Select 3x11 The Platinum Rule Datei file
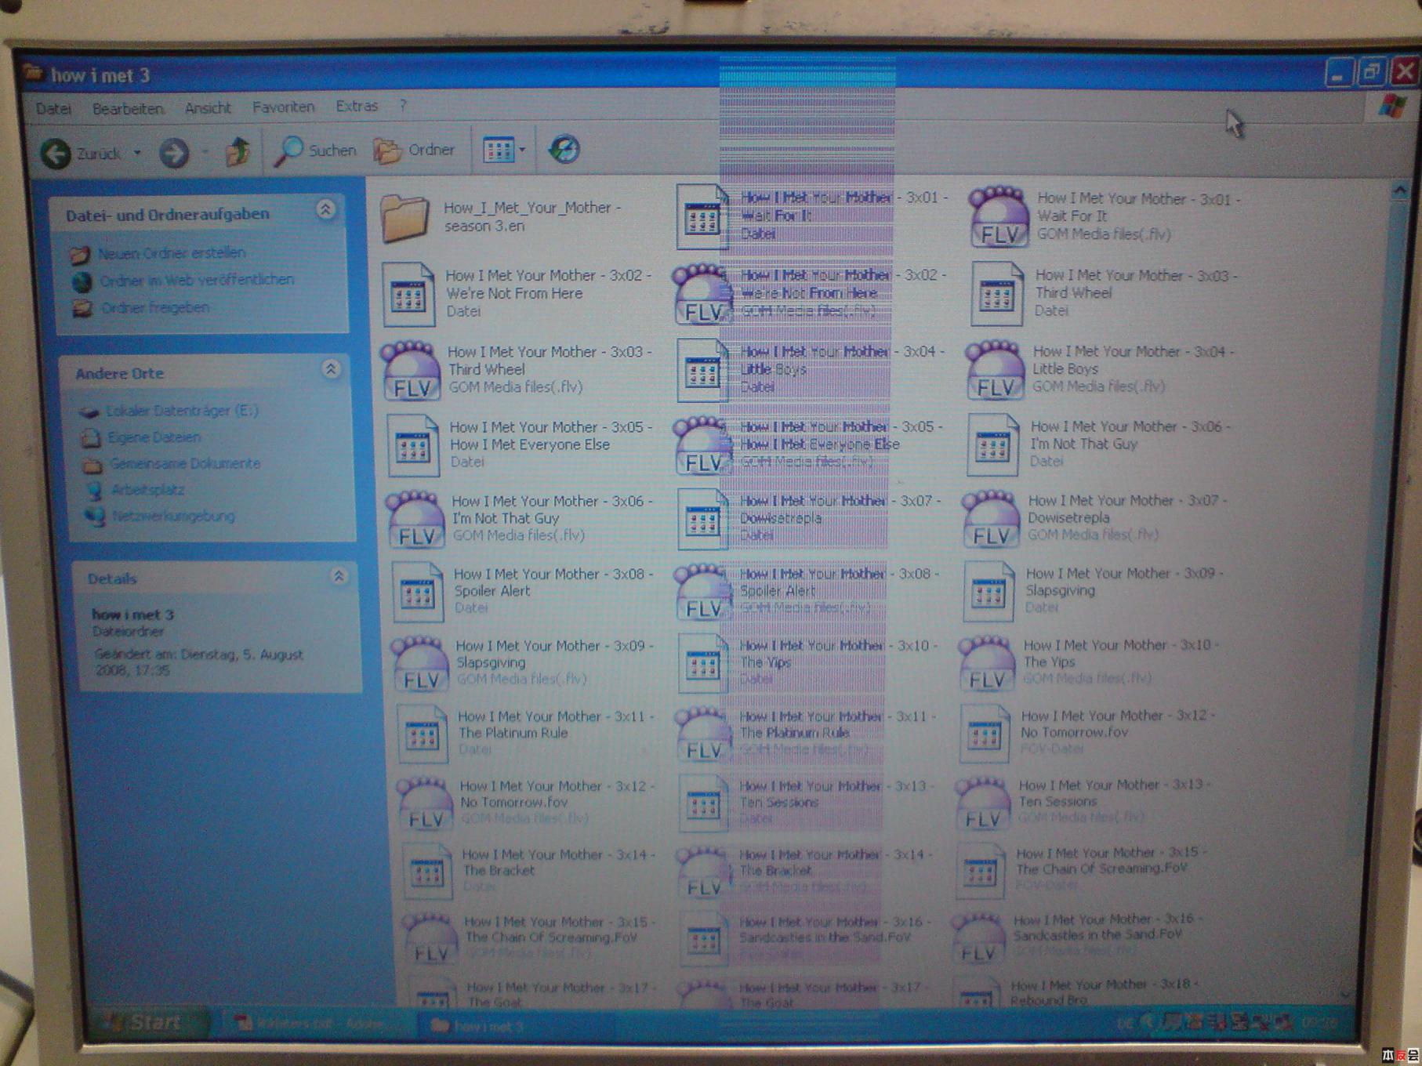The height and width of the screenshot is (1066, 1422). pyautogui.click(x=527, y=733)
